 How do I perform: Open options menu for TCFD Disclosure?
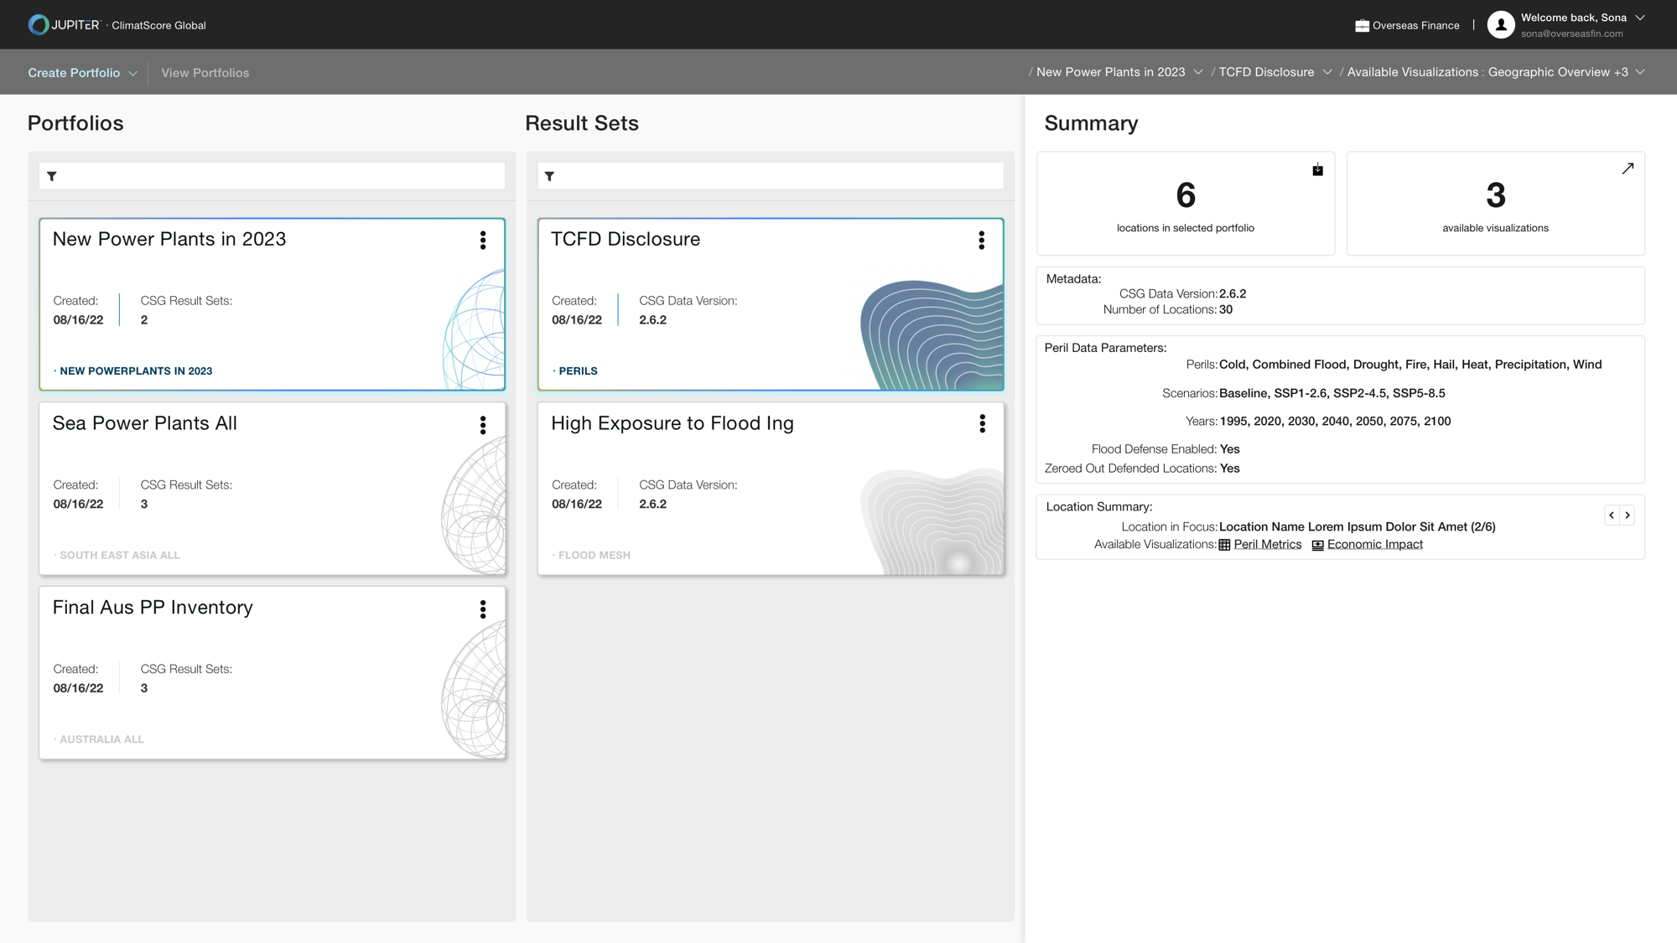click(981, 241)
